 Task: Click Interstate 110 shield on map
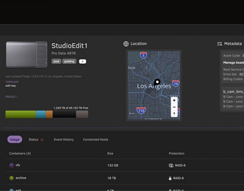point(141,110)
